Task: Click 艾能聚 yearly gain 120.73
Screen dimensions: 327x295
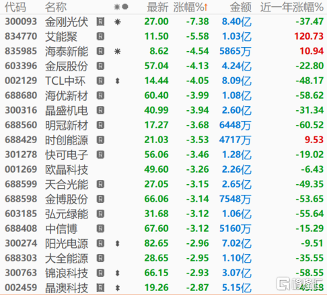Action: pyautogui.click(x=309, y=36)
